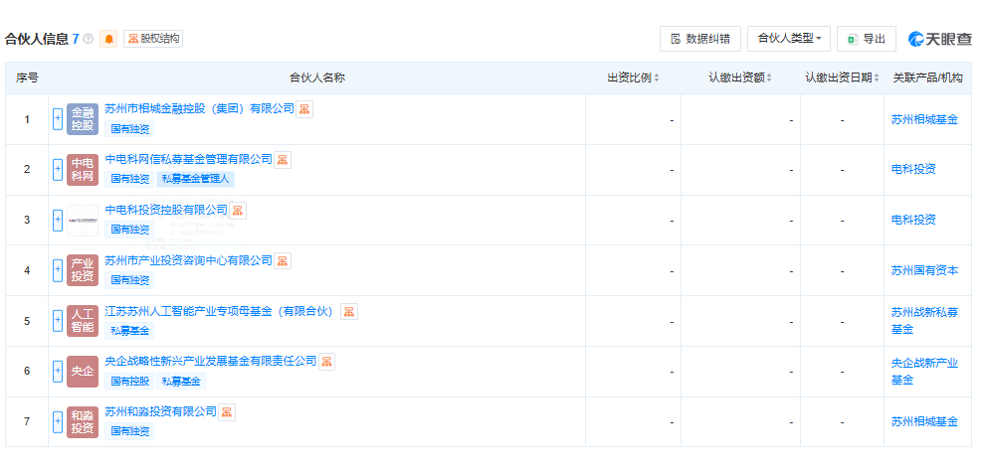Click the 国有控股 tag in row 6
This screenshot has height=474, width=982.
[129, 381]
